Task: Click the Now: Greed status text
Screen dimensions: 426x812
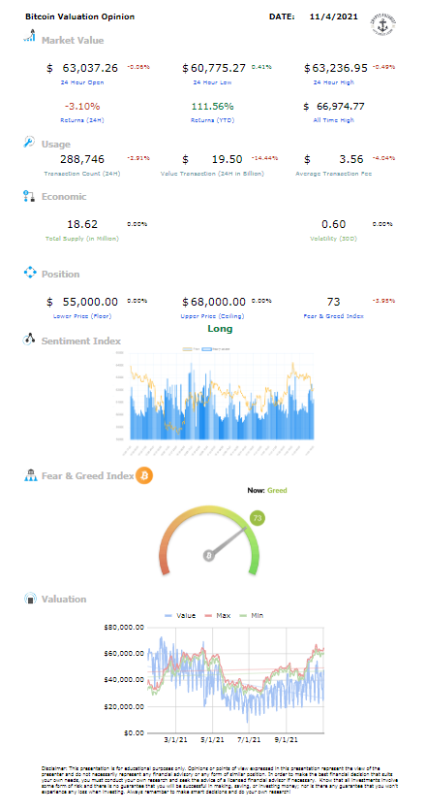Action: [x=267, y=490]
